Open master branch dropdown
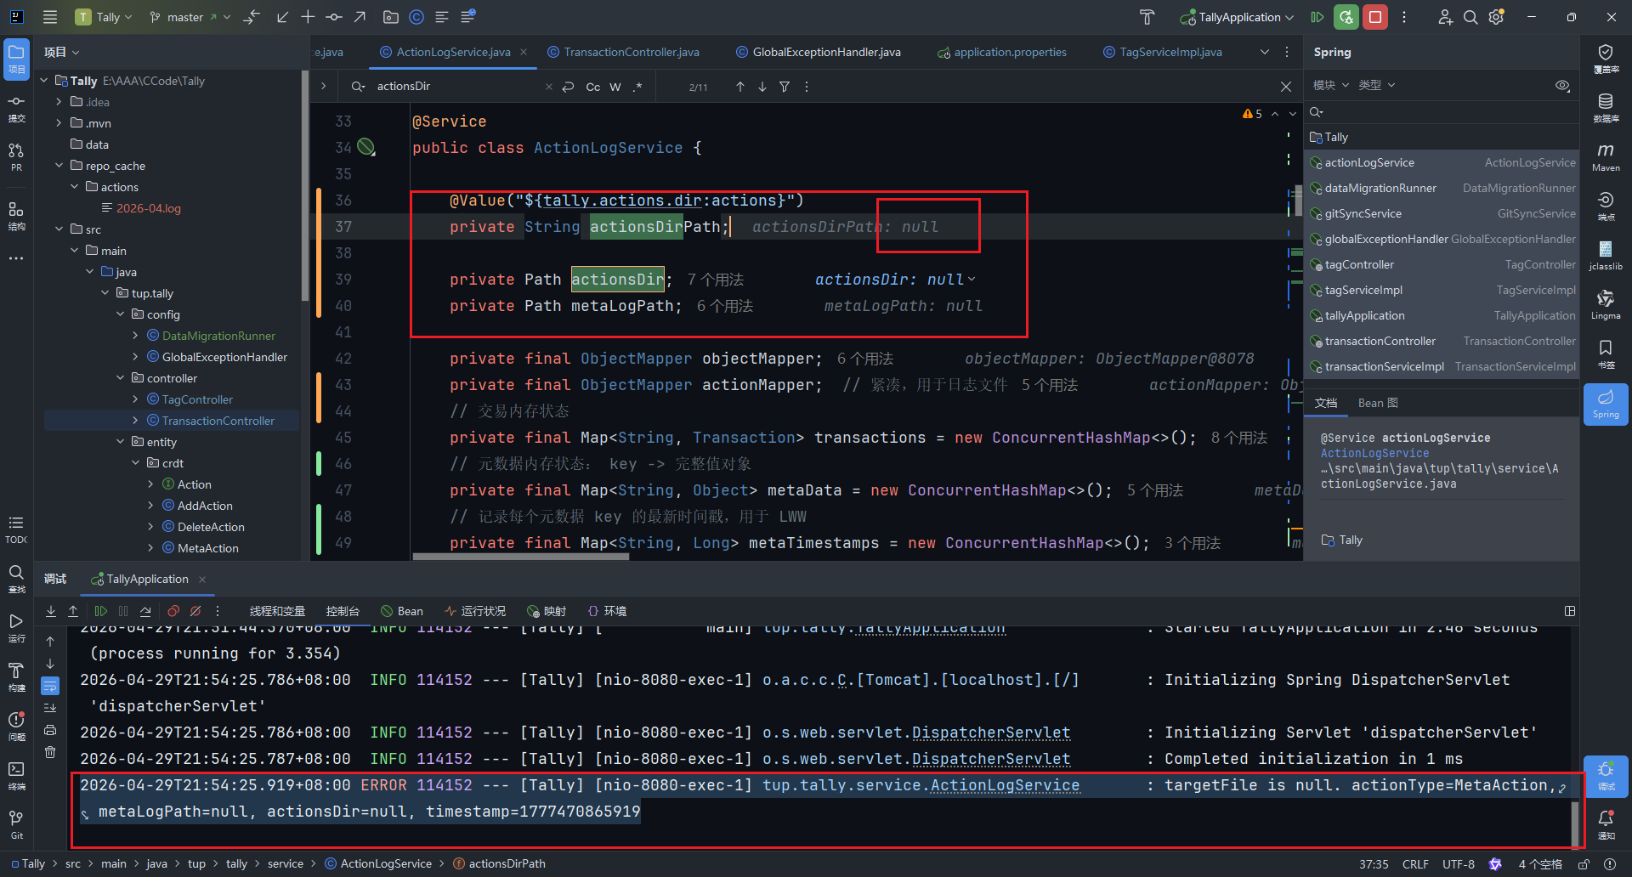This screenshot has width=1632, height=877. (x=190, y=17)
